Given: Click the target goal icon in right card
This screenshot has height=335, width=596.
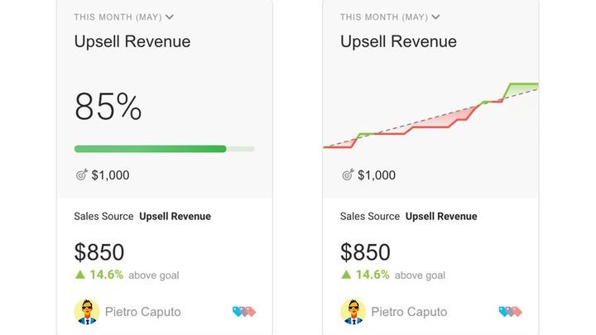Looking at the screenshot, I should pyautogui.click(x=348, y=175).
